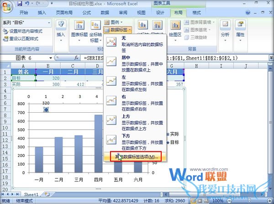Click the 目标 legend entry
This screenshot has height=204, width=274.
coord(173,142)
